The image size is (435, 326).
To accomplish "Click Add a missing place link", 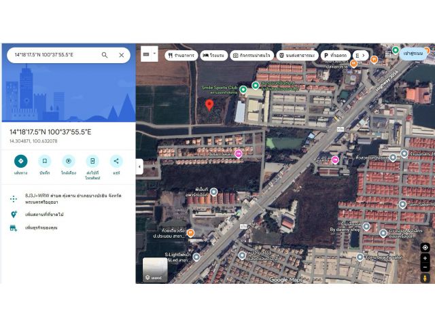I will 47,214.
